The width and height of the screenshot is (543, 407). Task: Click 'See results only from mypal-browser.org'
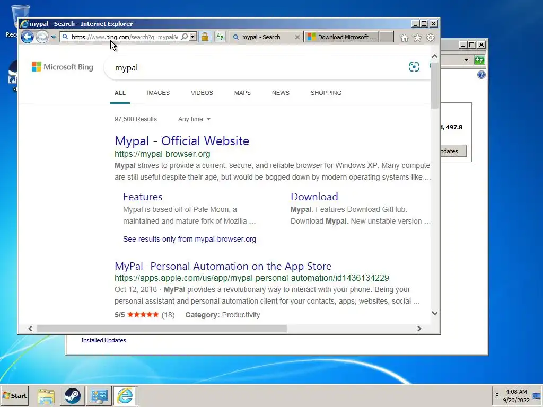coord(189,239)
